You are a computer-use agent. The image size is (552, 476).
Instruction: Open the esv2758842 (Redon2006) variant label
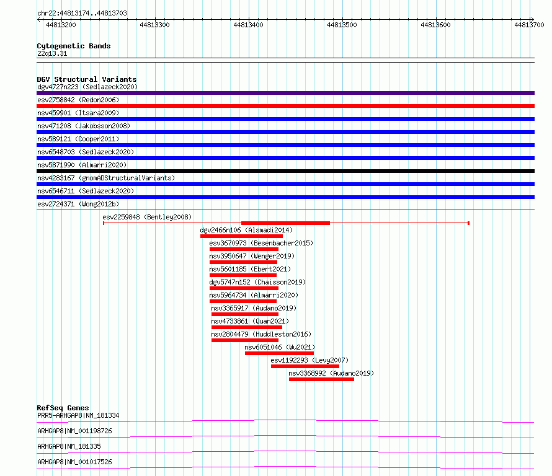pyautogui.click(x=78, y=100)
